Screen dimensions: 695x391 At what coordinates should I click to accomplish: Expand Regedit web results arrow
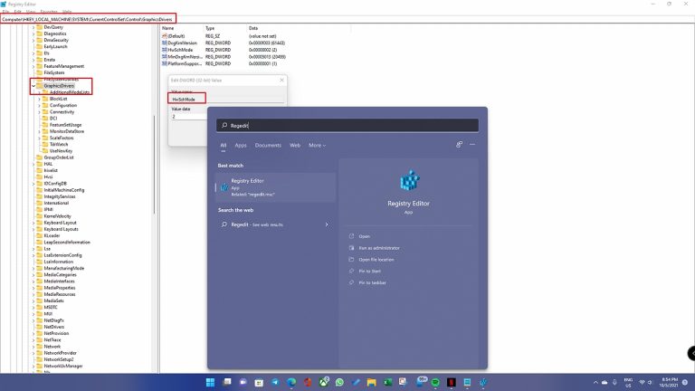point(326,224)
